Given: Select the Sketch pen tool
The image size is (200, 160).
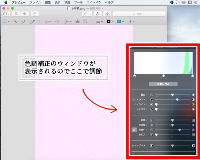Looking at the screenshot, I should point(23,21).
